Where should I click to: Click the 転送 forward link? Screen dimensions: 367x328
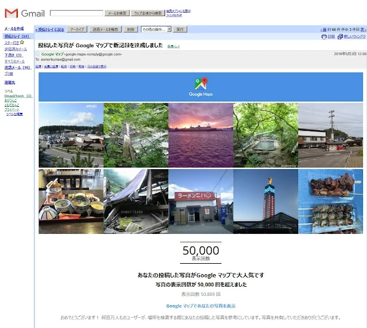[x=64, y=67]
